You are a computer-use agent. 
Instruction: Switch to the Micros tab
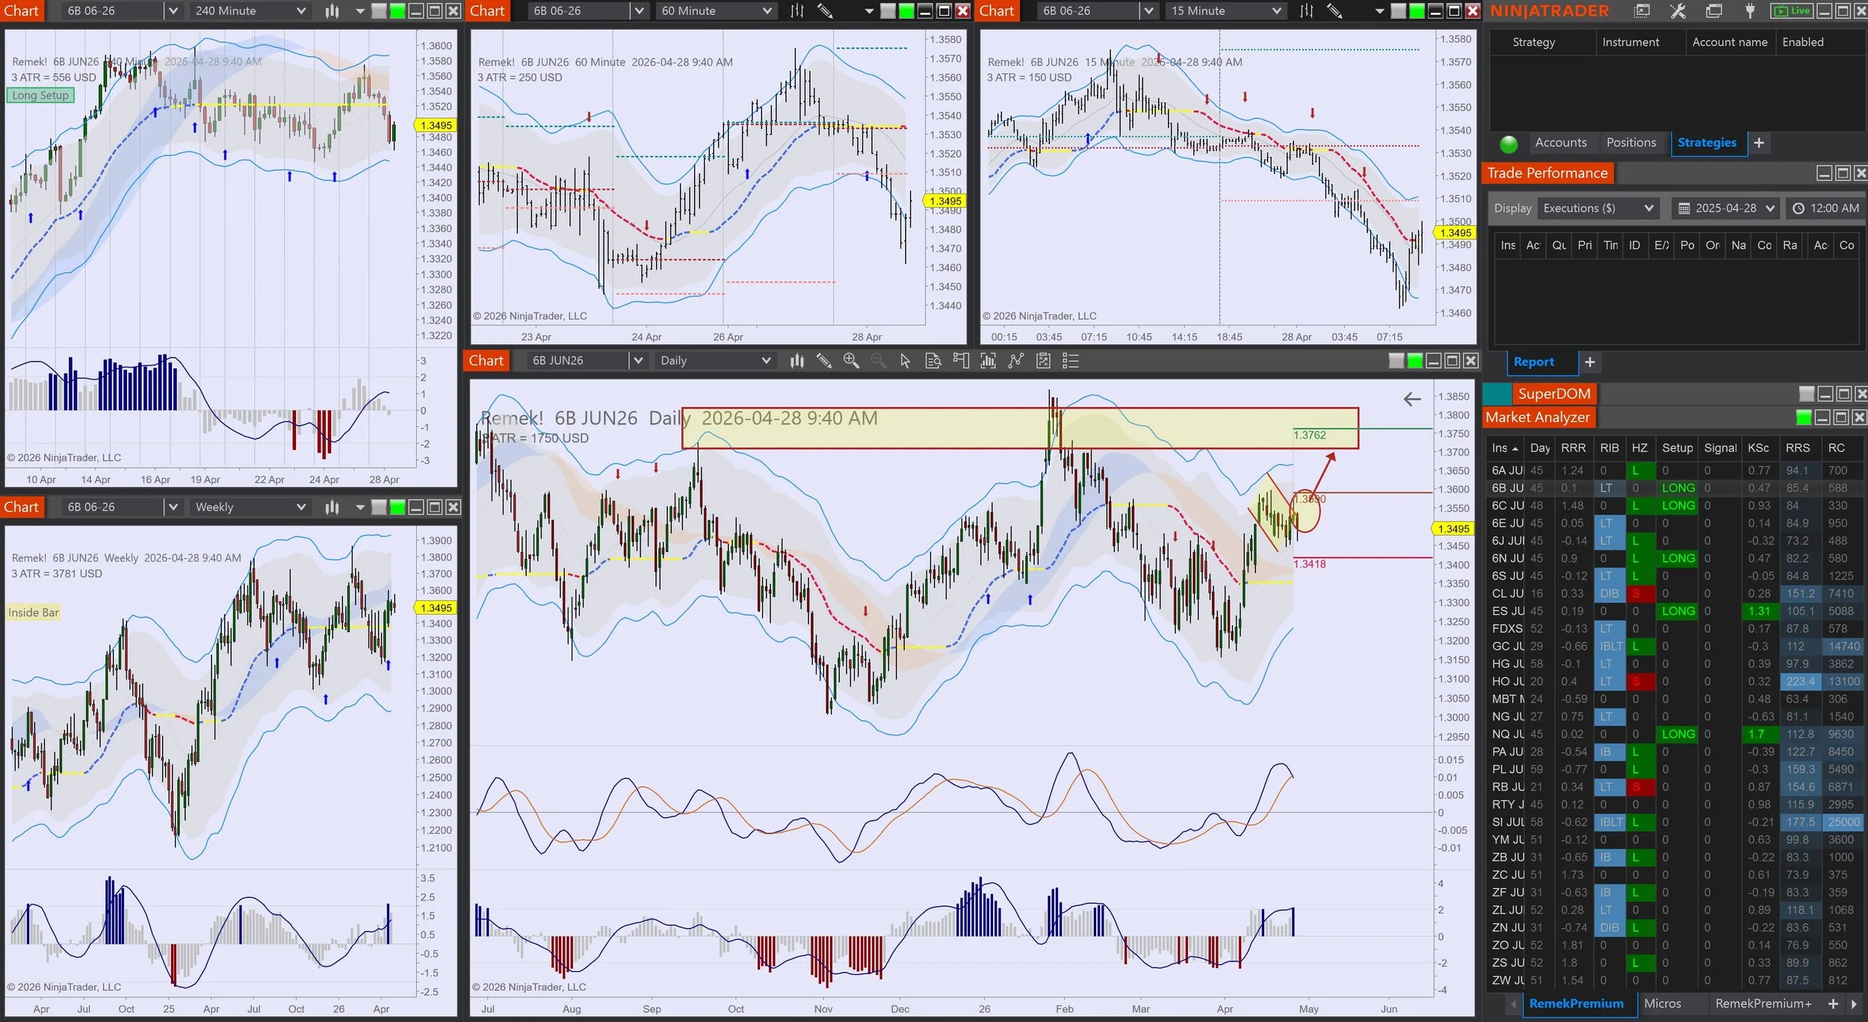(x=1663, y=1003)
